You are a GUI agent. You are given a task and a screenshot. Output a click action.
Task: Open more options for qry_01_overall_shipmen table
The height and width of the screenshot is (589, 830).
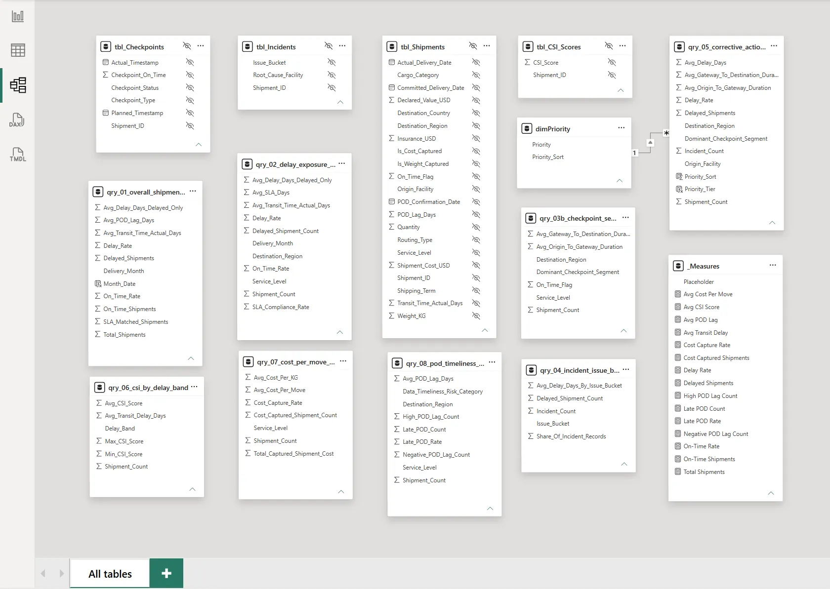coord(193,191)
